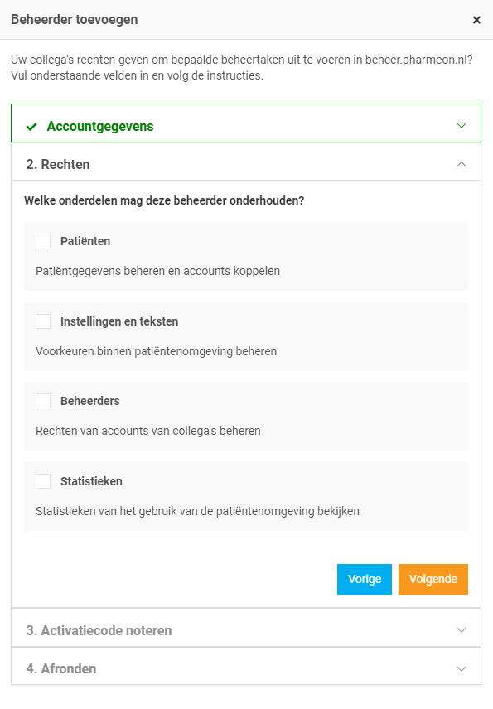Select the Beheerders label text
The height and width of the screenshot is (709, 493).
click(90, 401)
